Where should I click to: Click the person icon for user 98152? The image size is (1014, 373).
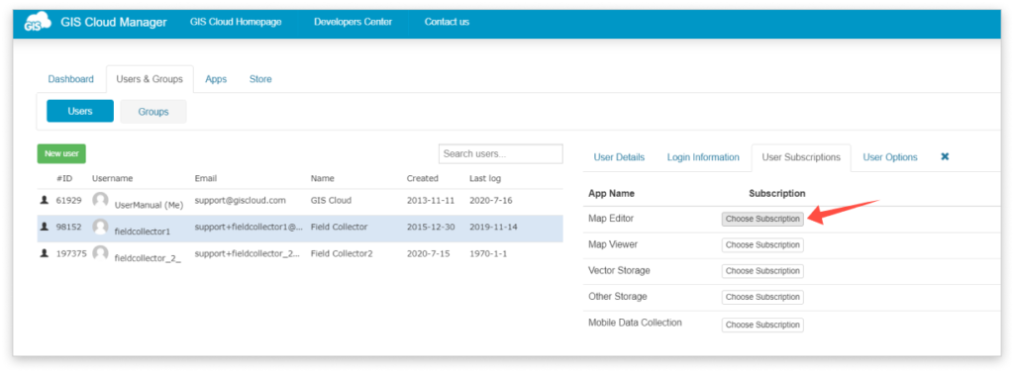point(44,227)
